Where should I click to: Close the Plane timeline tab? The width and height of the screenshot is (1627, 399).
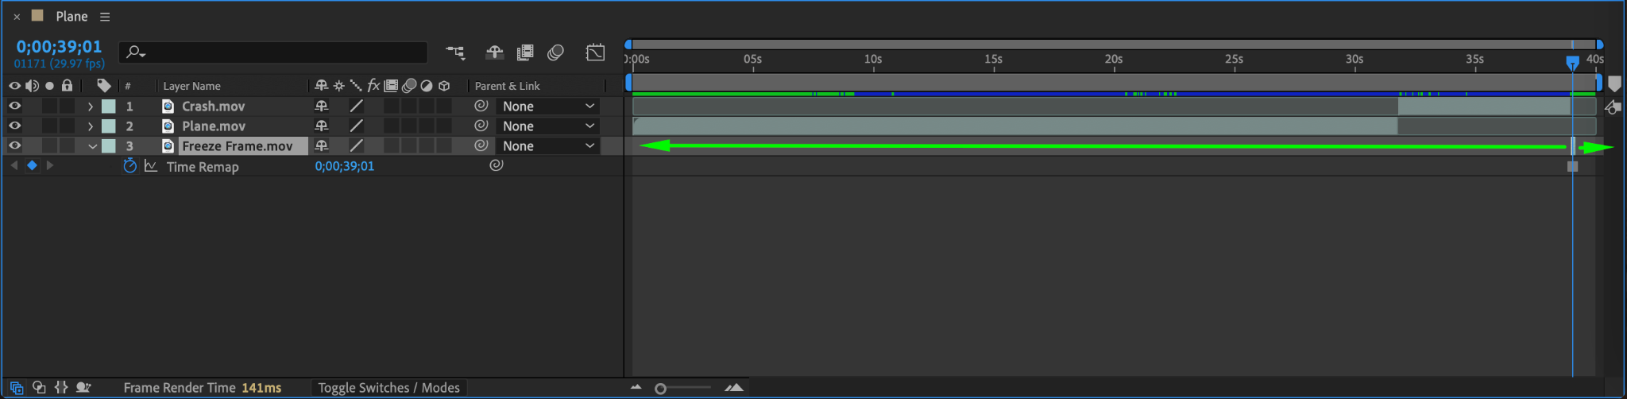(x=17, y=17)
